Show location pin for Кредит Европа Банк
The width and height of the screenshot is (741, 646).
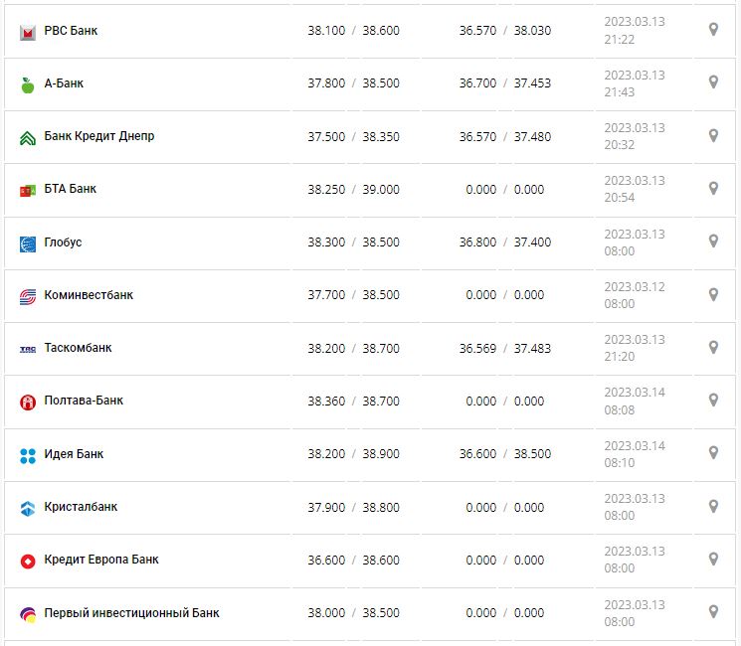713,559
